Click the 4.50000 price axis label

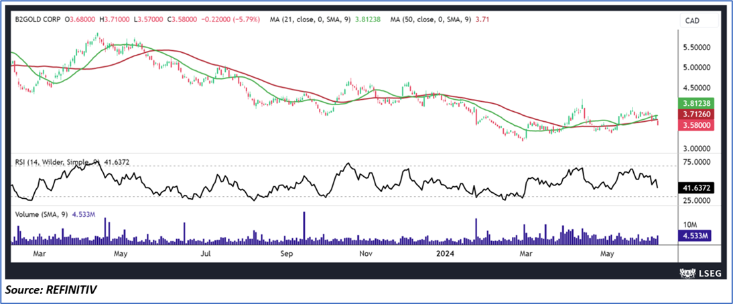tap(695, 88)
